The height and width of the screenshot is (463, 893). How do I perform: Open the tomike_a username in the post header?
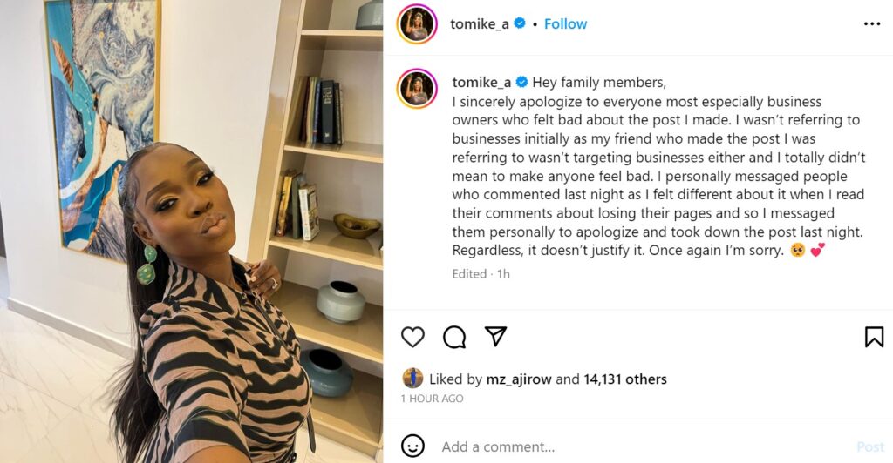[479, 24]
